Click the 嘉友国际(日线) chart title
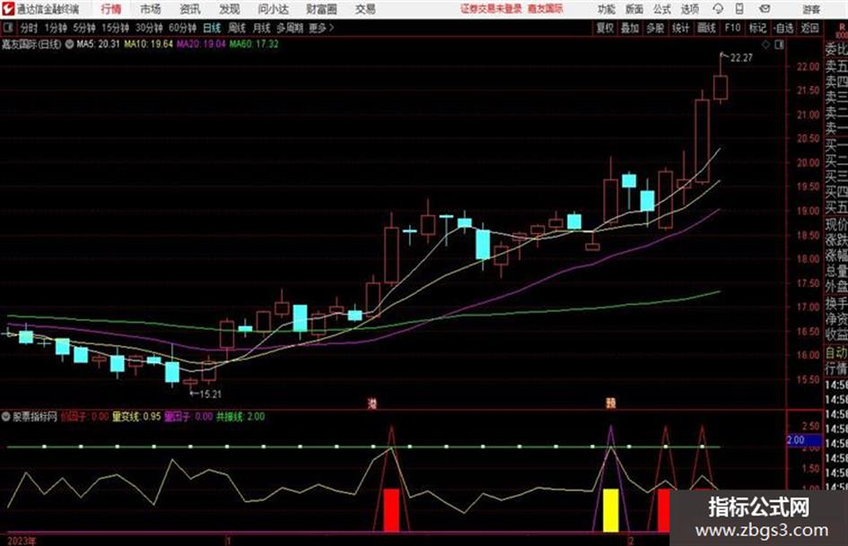The height and width of the screenshot is (546, 848). pyautogui.click(x=31, y=44)
